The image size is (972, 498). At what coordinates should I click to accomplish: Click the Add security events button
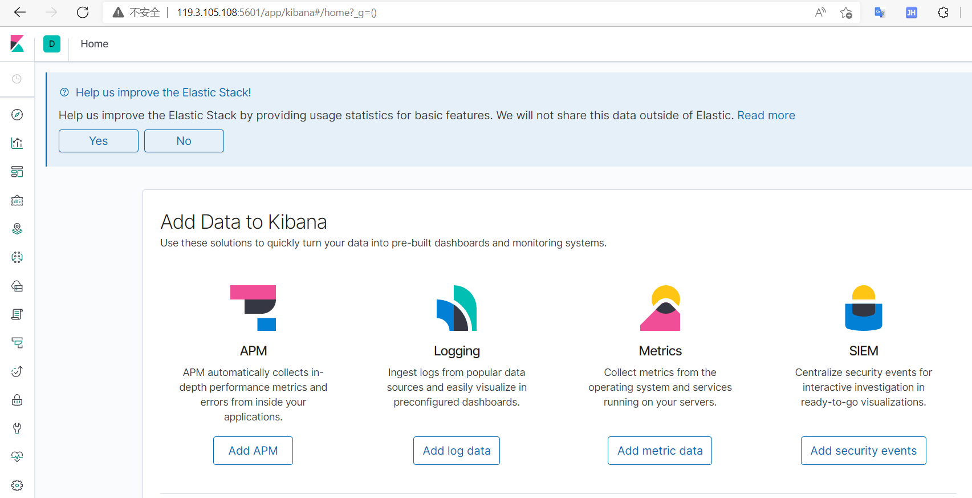click(x=864, y=451)
